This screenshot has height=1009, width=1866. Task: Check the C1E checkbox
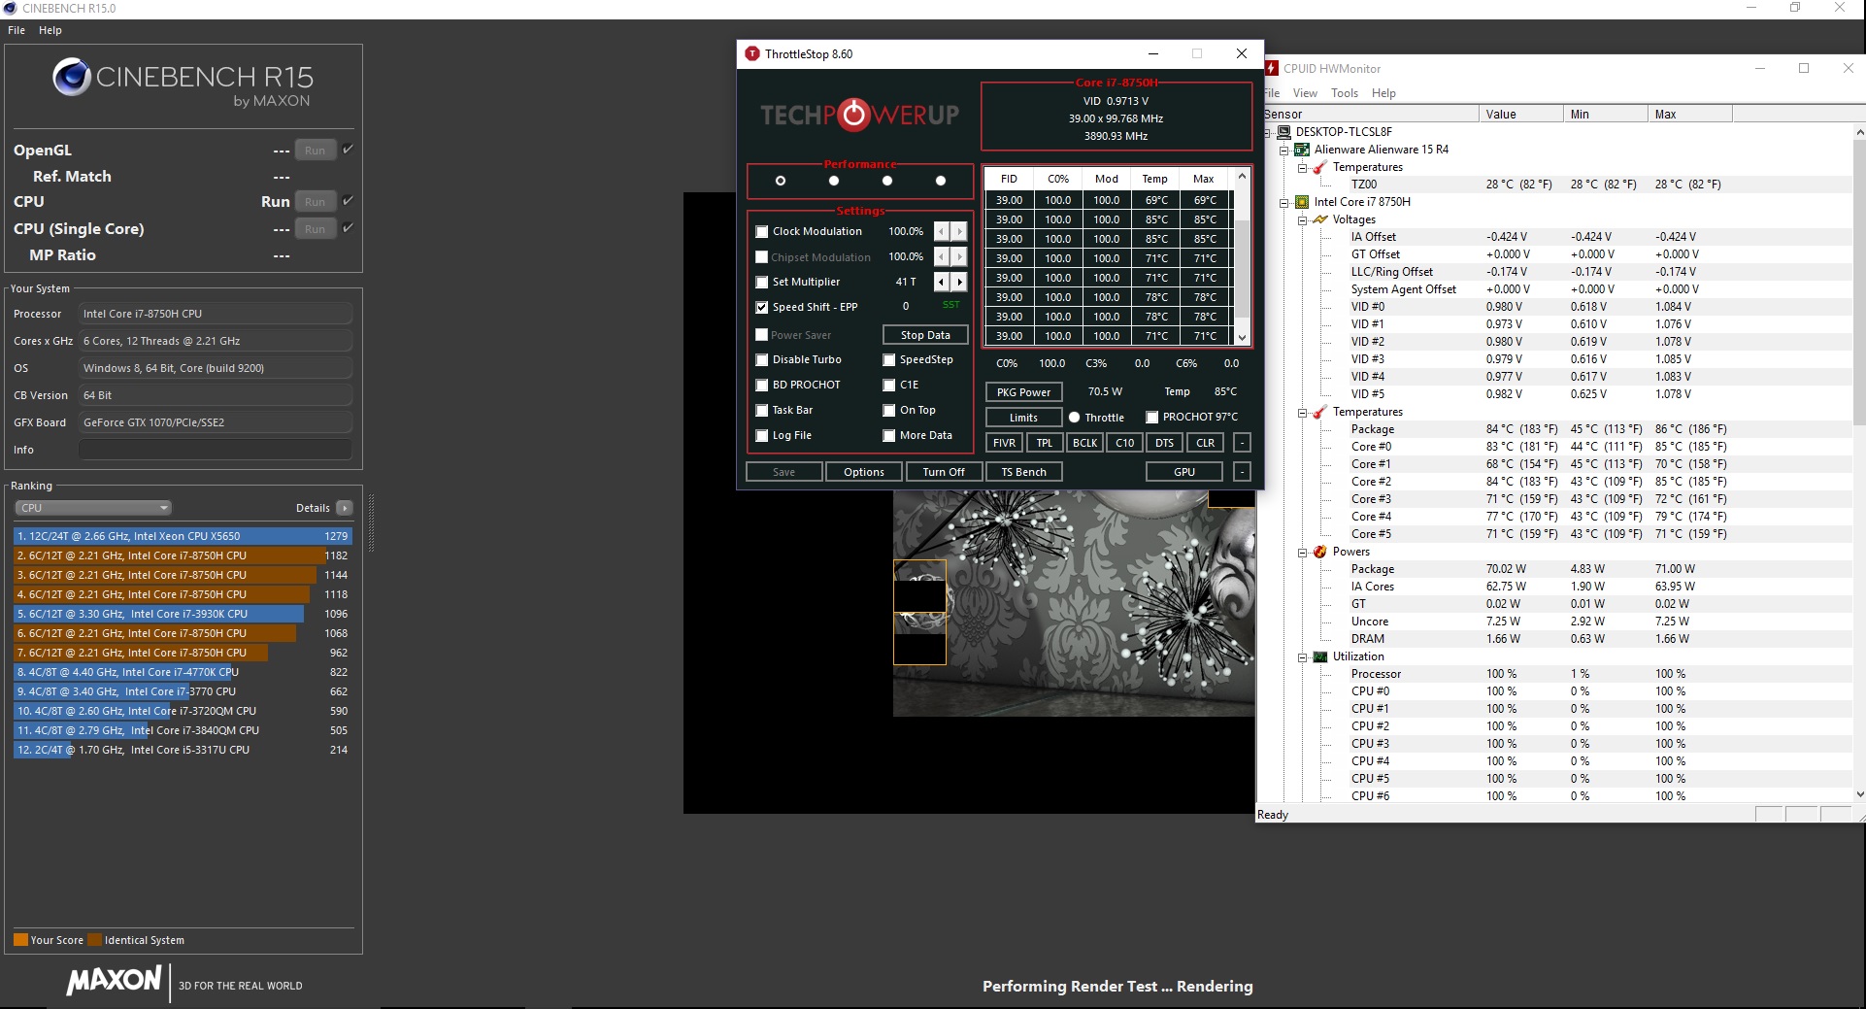pos(888,386)
